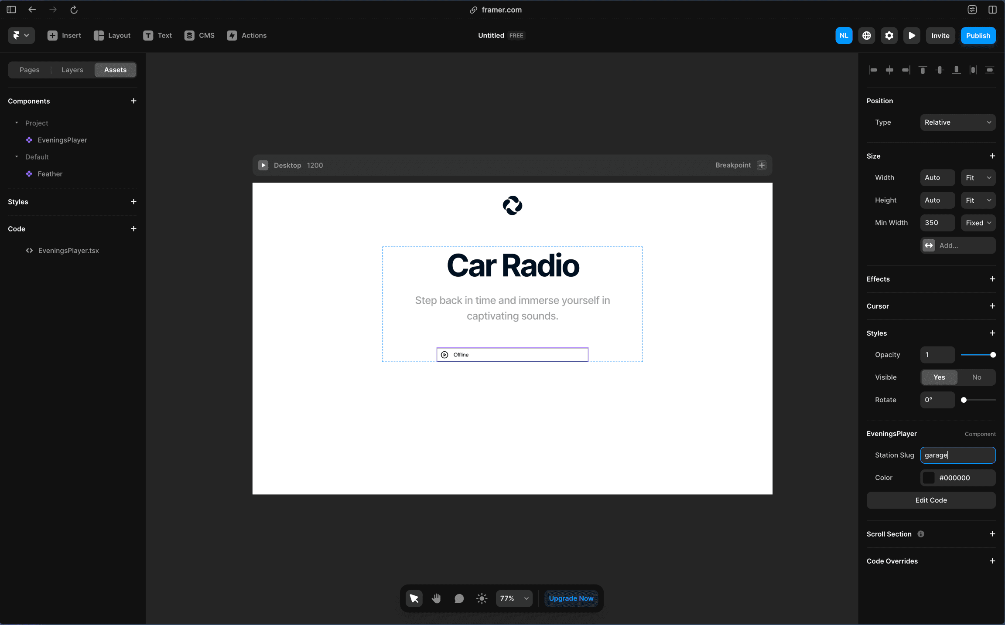The width and height of the screenshot is (1005, 625).
Task: Set Visible to Yes
Action: pyautogui.click(x=939, y=377)
